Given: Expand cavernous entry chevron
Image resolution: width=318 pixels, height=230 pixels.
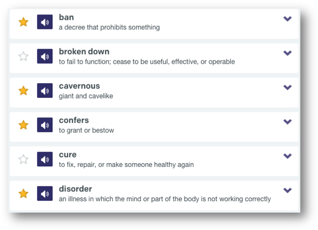Looking at the screenshot, I should click(288, 87).
